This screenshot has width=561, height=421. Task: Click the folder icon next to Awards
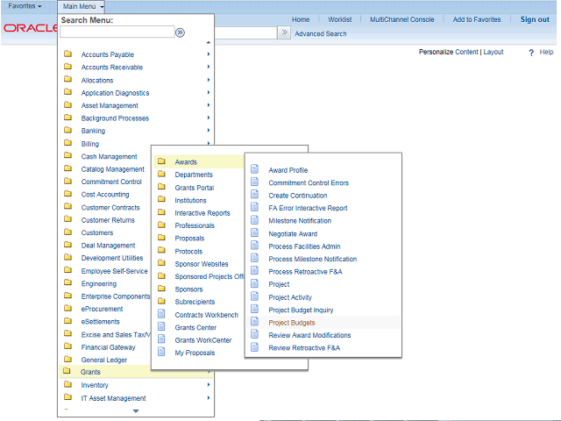click(161, 161)
